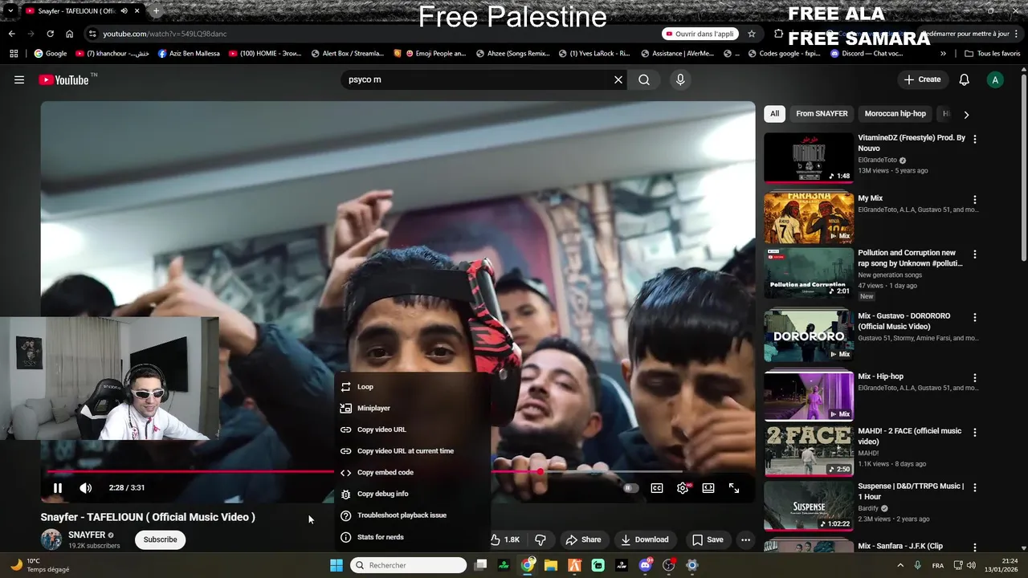Image resolution: width=1028 pixels, height=578 pixels.
Task: Subscribe to the SNAYFER channel
Action: coord(160,539)
